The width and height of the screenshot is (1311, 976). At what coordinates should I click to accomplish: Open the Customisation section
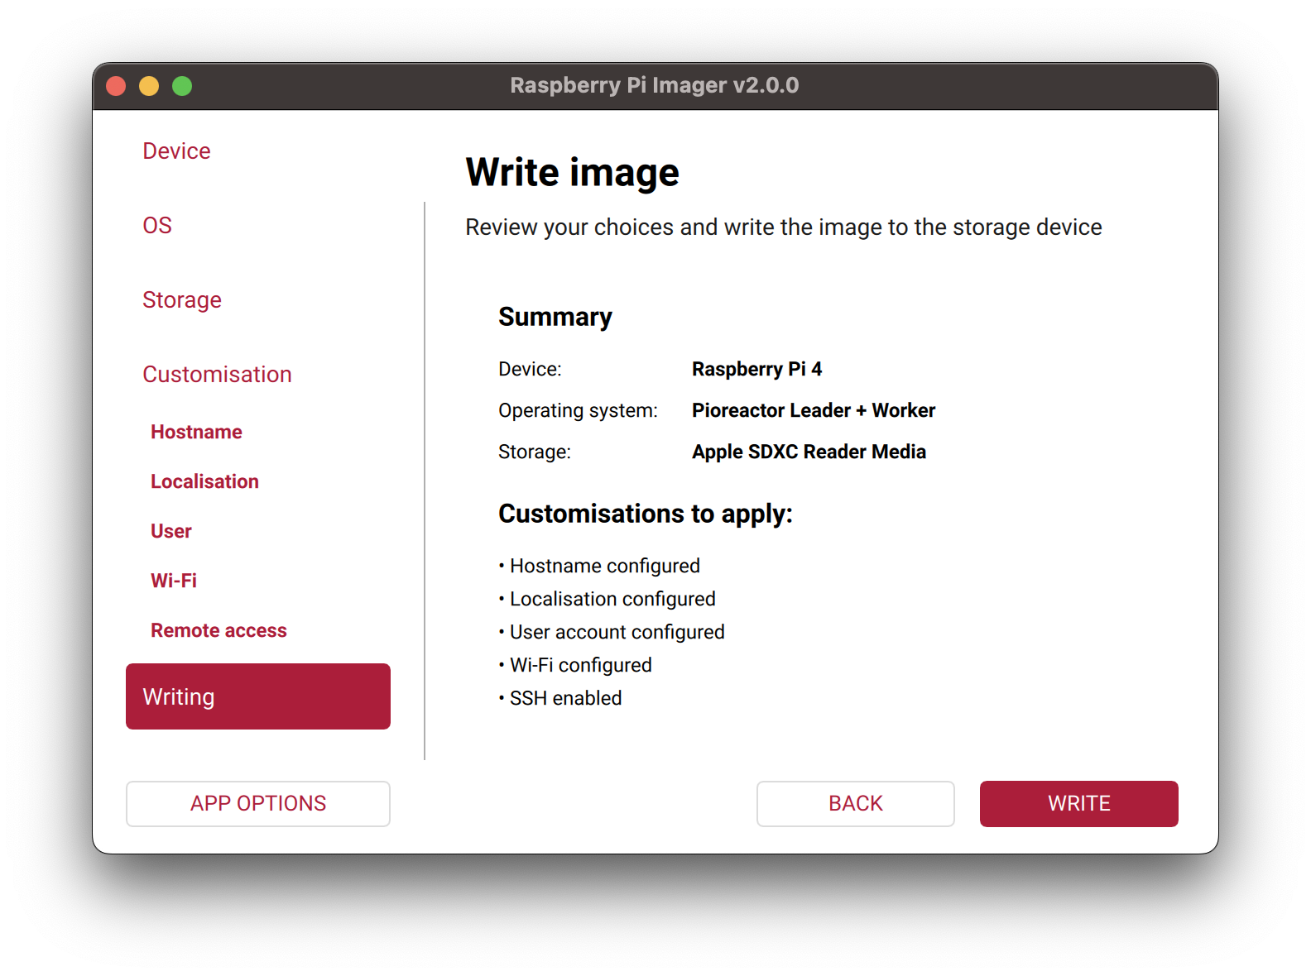[x=217, y=374]
